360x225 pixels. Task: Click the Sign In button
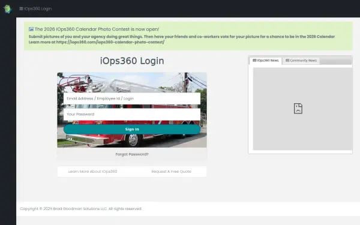[x=132, y=130]
